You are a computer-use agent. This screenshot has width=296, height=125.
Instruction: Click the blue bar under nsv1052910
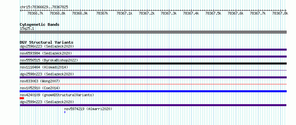point(153,91)
